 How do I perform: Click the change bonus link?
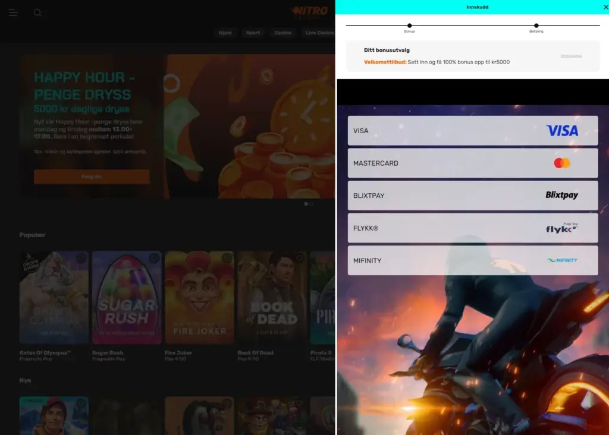[571, 56]
